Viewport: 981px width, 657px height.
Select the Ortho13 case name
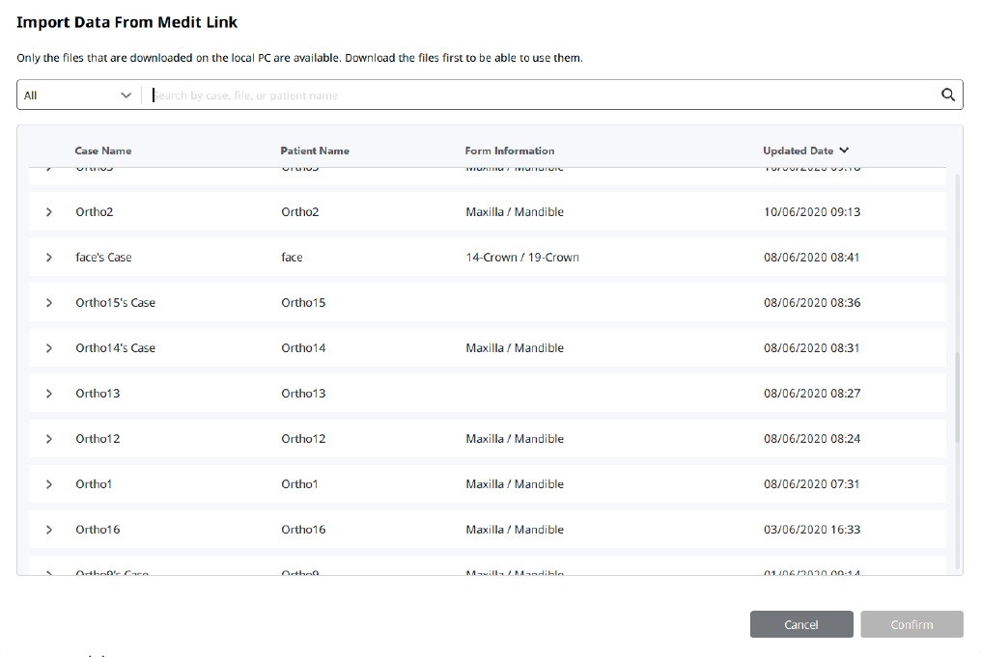click(x=98, y=394)
